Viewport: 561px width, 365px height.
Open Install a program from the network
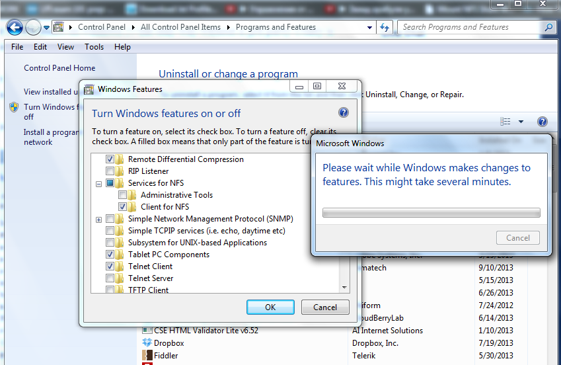point(51,137)
